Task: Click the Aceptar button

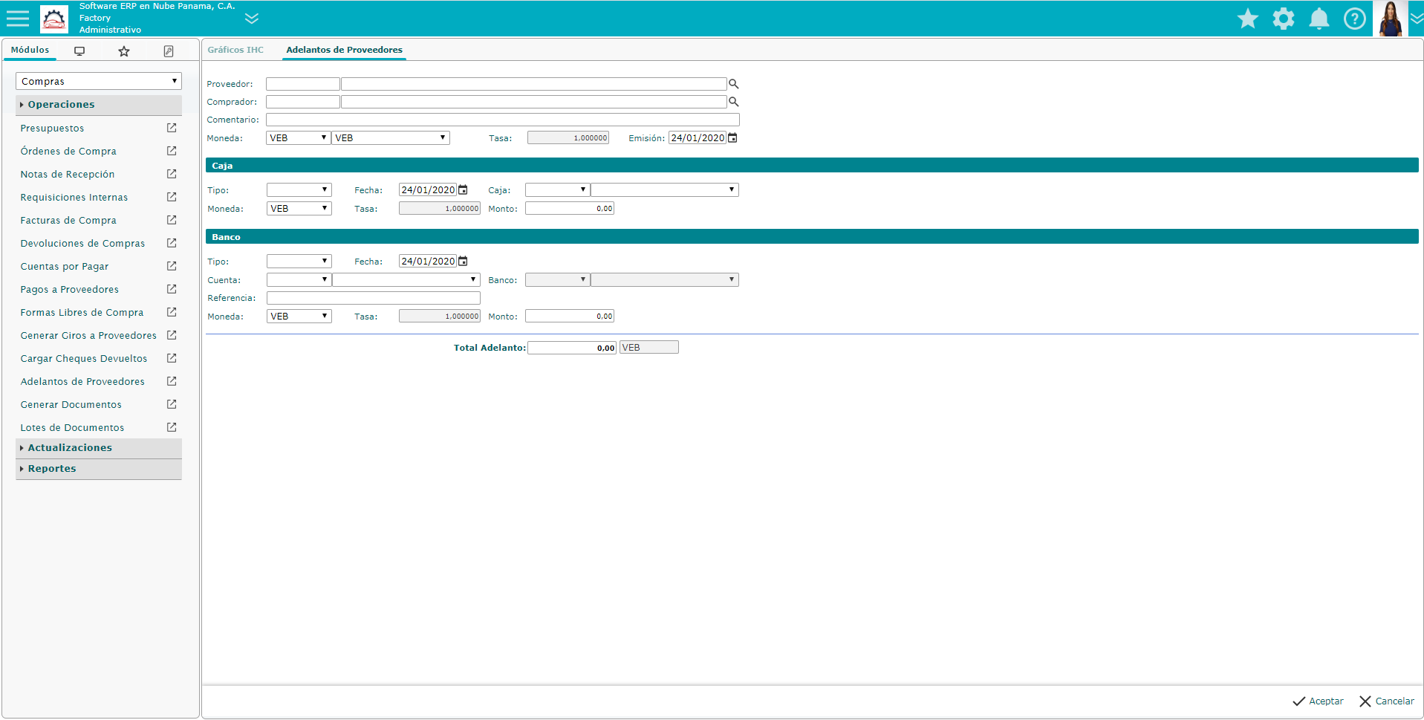Action: (x=1318, y=701)
